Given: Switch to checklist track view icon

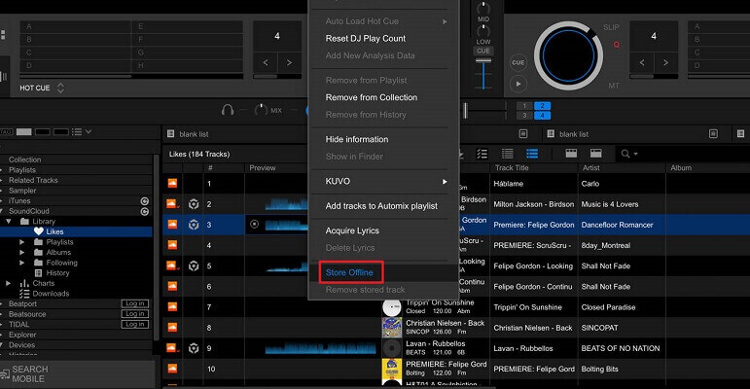Looking at the screenshot, I should 482,154.
